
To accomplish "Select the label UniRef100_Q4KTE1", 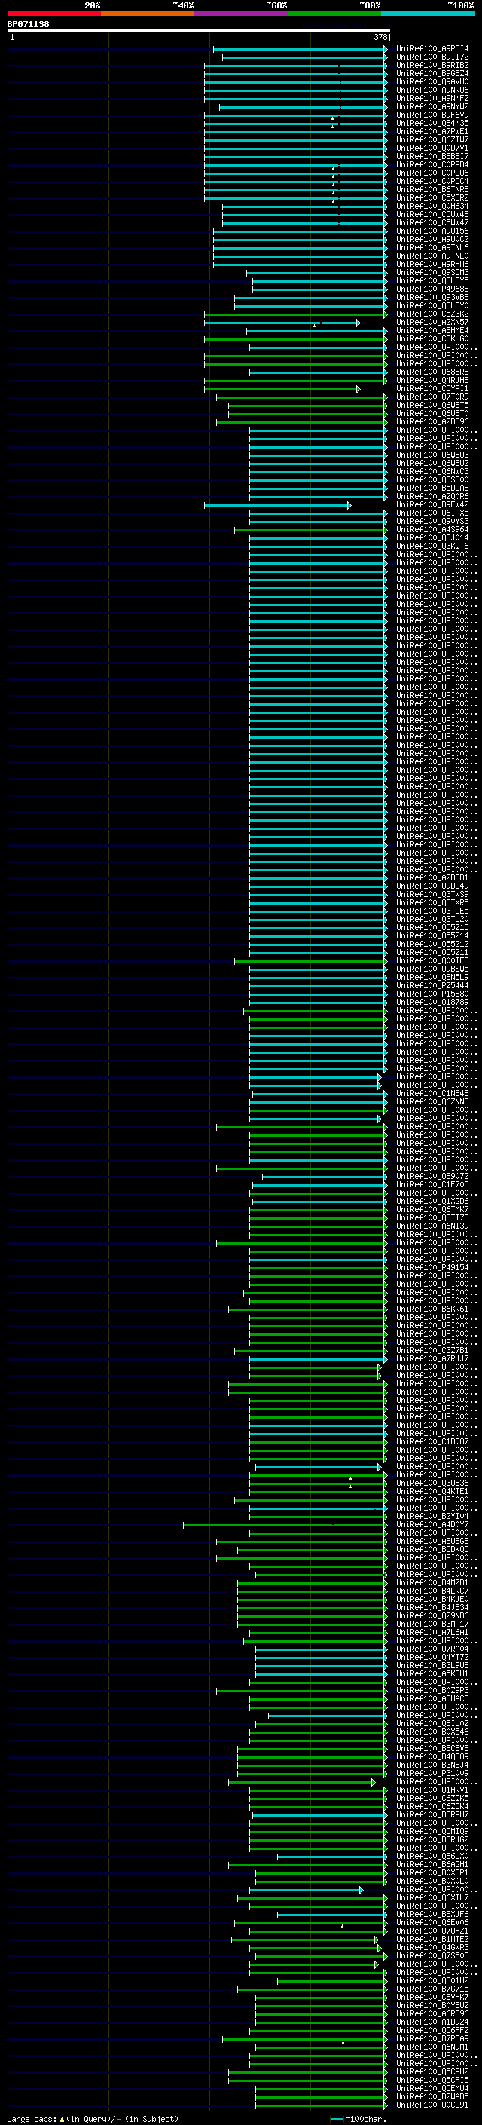I will pyautogui.click(x=432, y=1492).
